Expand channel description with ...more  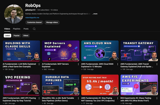pos(94,14)
